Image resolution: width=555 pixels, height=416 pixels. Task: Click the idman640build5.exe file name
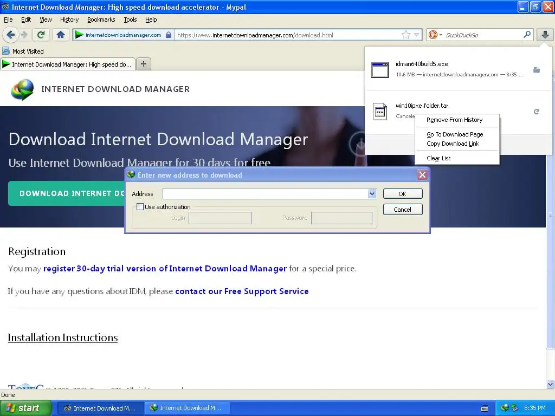pos(422,64)
